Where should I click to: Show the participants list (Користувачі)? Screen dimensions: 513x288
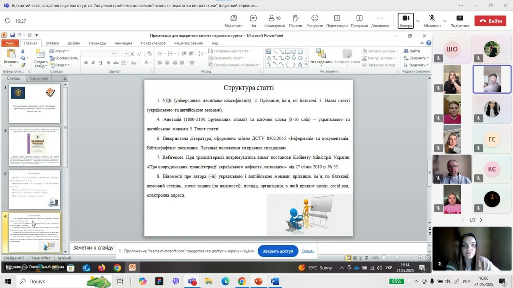275,21
